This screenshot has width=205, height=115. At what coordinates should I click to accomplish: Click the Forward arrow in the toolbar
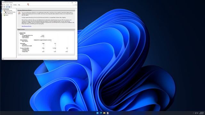click(x=4, y=7)
